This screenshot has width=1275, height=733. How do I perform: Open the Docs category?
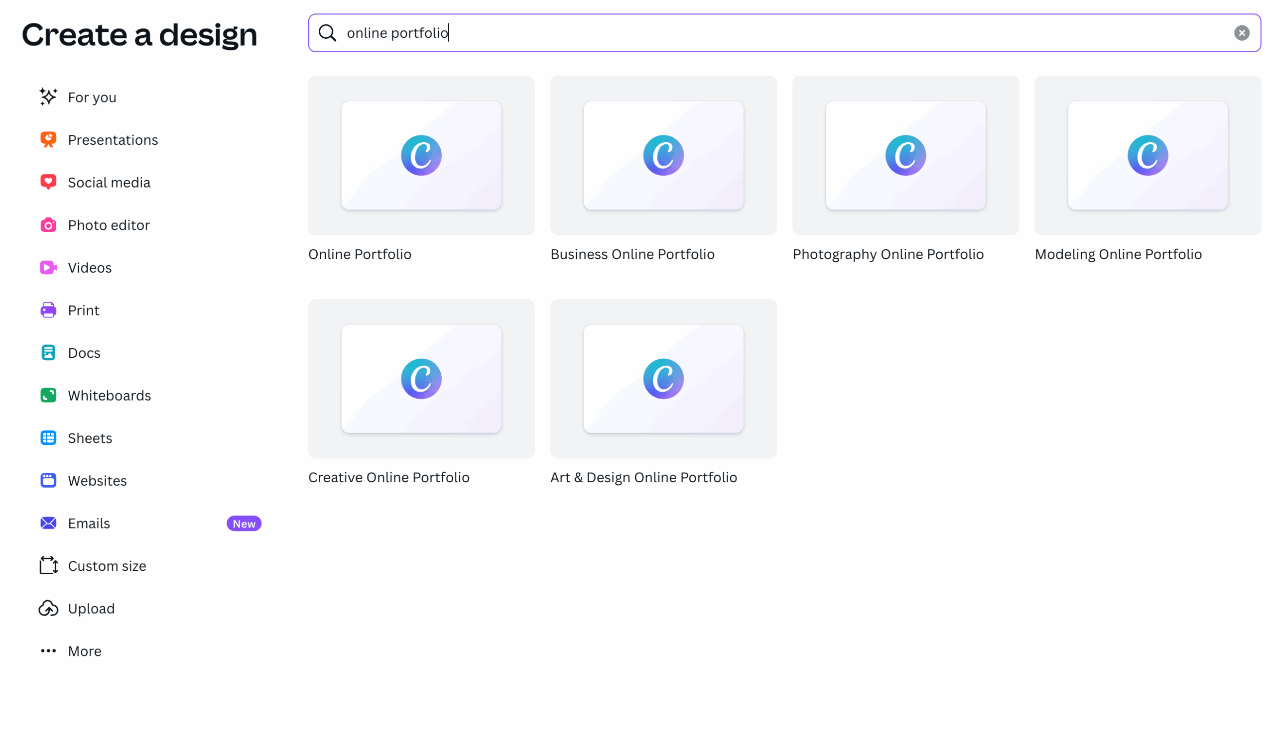coord(84,353)
